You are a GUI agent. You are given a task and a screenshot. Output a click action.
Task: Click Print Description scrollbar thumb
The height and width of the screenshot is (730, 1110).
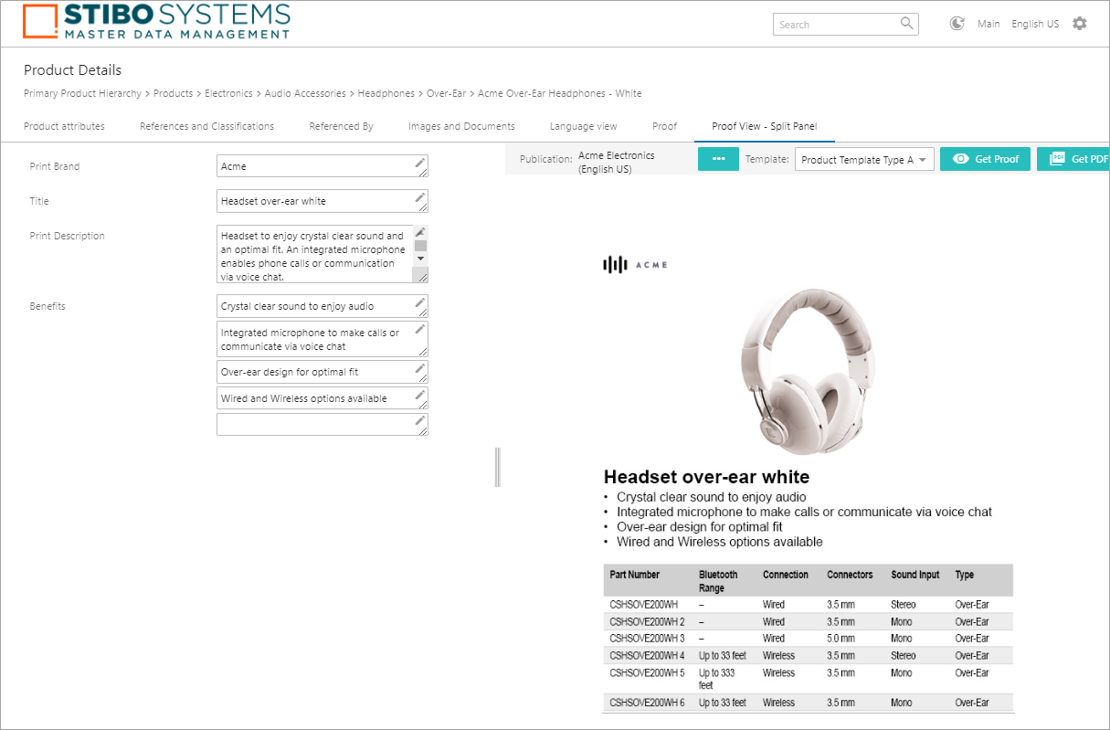pos(420,245)
